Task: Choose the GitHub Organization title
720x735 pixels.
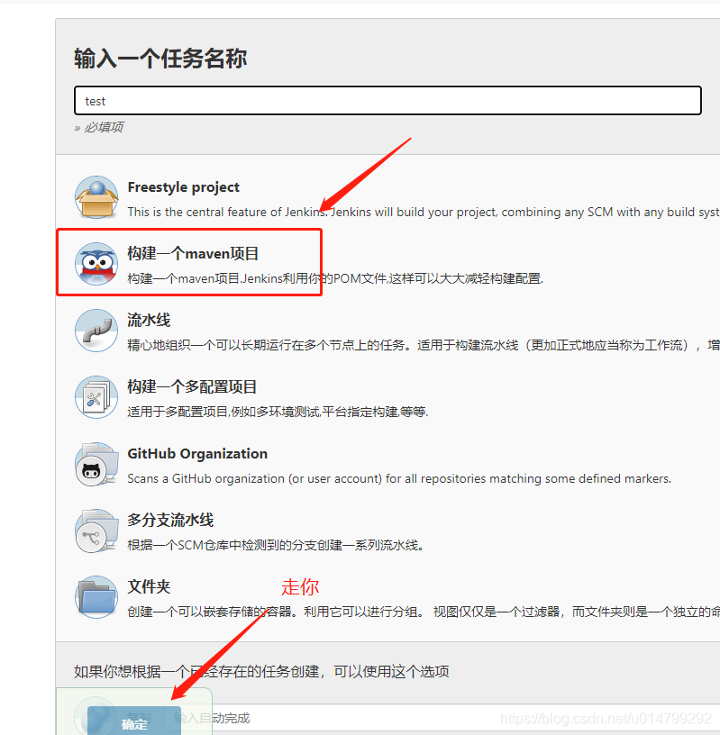Action: 197,453
